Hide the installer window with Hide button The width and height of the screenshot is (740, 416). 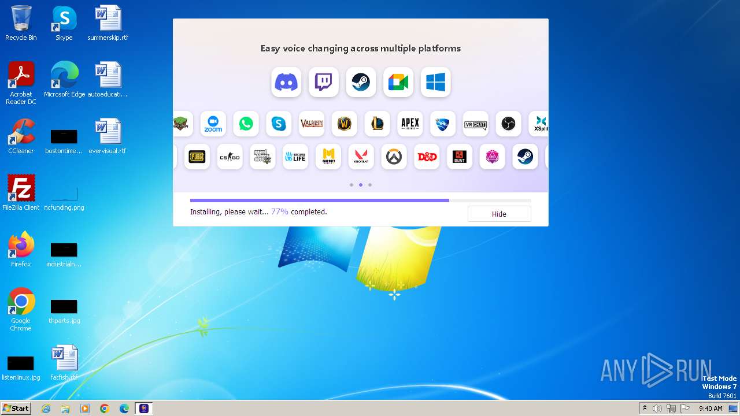tap(499, 214)
